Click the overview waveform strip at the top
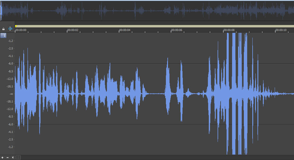The height and width of the screenshot is (160, 294). point(147,11)
